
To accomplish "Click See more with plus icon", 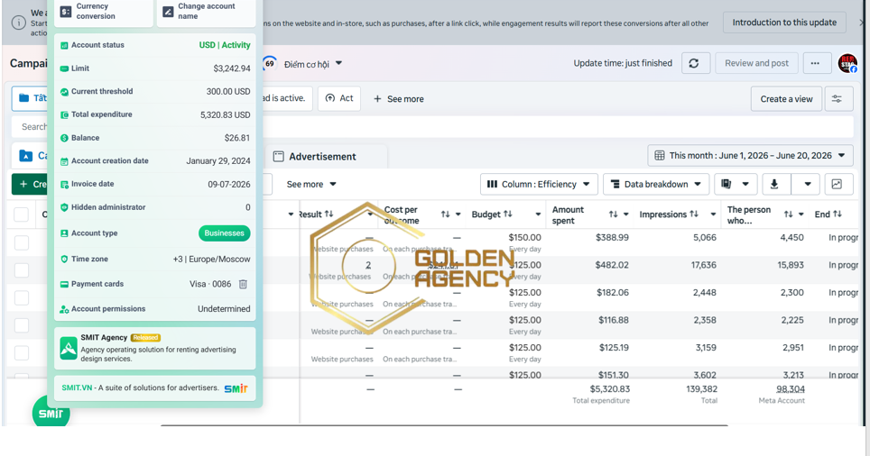I will pos(398,98).
